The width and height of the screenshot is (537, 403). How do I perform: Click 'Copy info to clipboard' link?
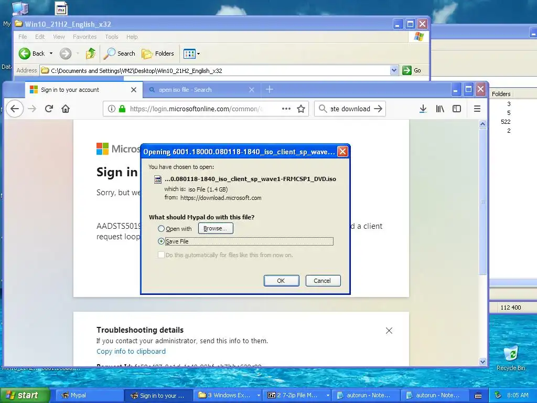[131, 351]
